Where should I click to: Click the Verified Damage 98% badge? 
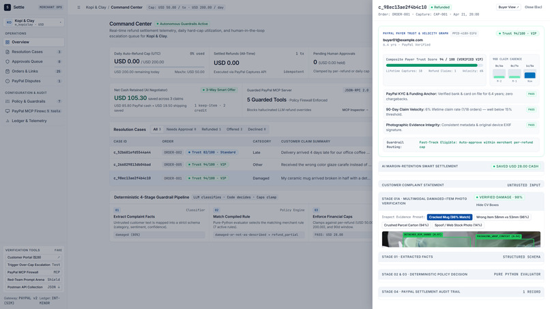(499, 197)
